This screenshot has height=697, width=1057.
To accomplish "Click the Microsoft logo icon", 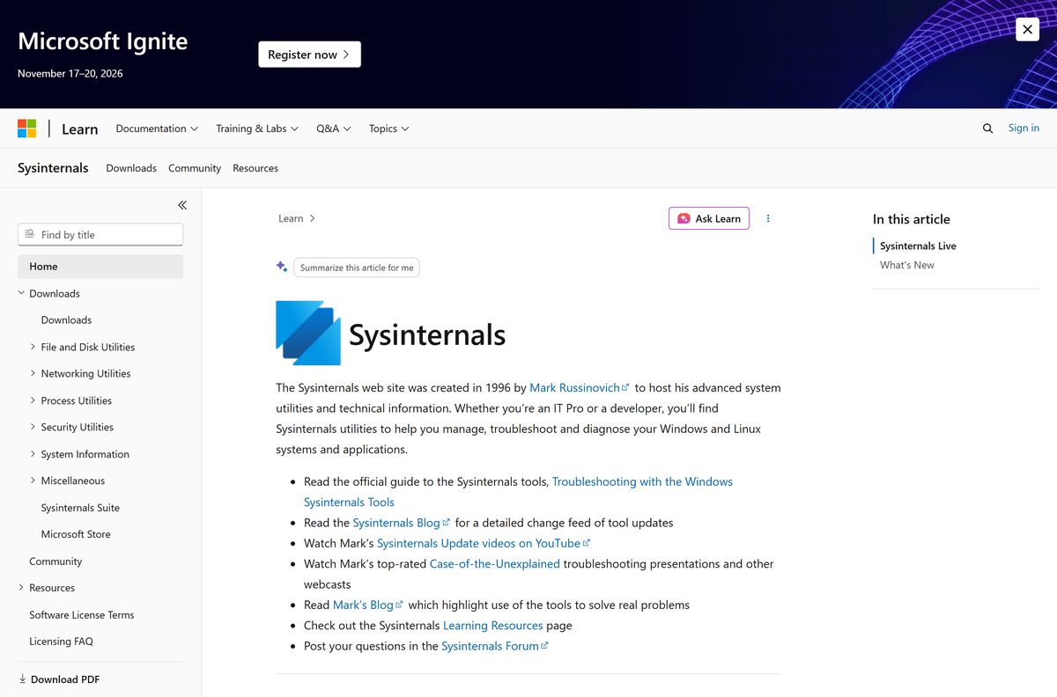I will click(x=27, y=128).
